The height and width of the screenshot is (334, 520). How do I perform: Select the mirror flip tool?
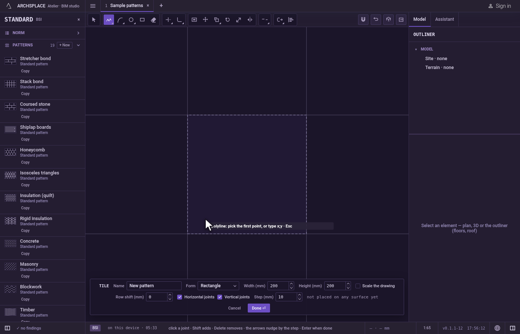tap(250, 20)
